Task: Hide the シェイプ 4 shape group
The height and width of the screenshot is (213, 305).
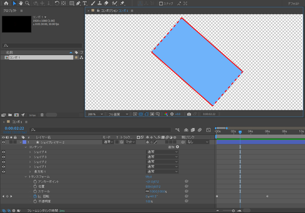Action: (3, 152)
